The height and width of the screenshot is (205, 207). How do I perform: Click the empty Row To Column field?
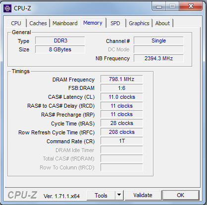122,167
